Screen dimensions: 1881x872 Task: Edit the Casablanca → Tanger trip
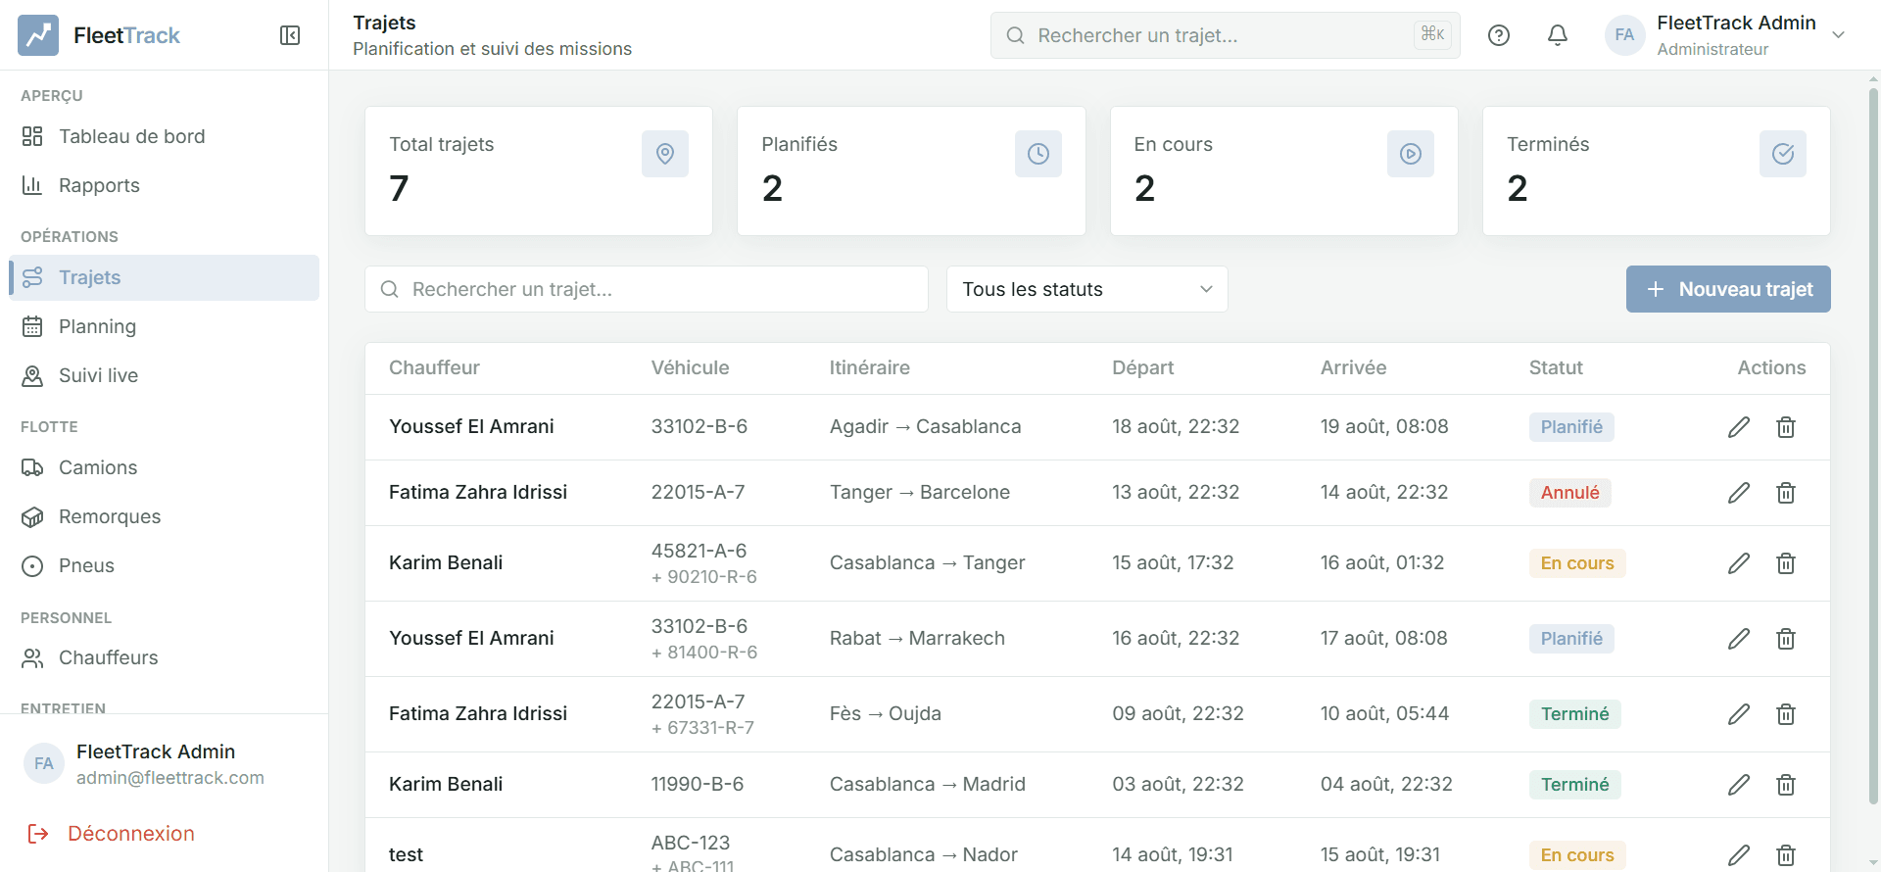click(x=1739, y=563)
